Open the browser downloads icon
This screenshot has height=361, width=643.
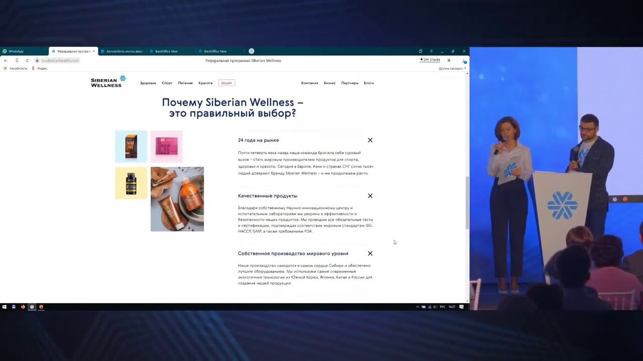pyautogui.click(x=465, y=61)
